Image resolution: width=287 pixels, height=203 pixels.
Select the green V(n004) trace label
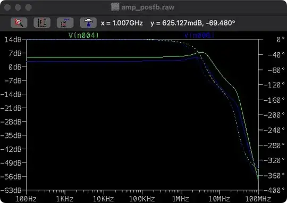pos(83,35)
